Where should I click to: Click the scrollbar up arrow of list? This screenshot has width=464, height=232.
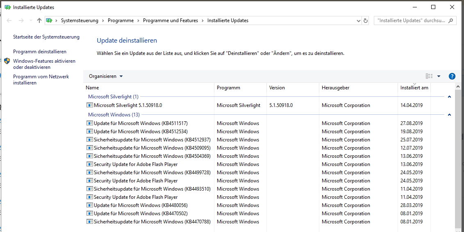tap(458, 87)
